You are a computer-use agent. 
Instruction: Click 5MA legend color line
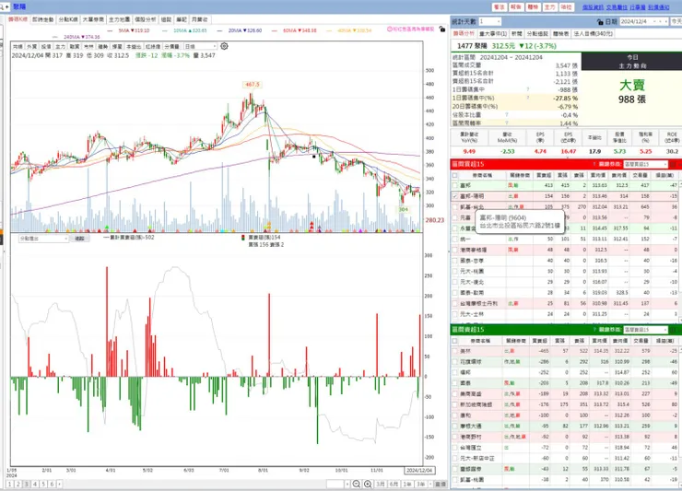click(x=110, y=31)
